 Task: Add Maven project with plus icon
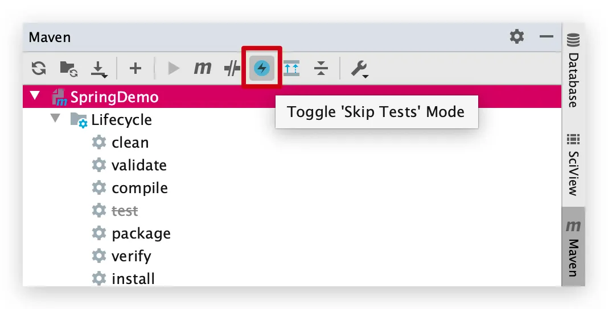coord(135,69)
